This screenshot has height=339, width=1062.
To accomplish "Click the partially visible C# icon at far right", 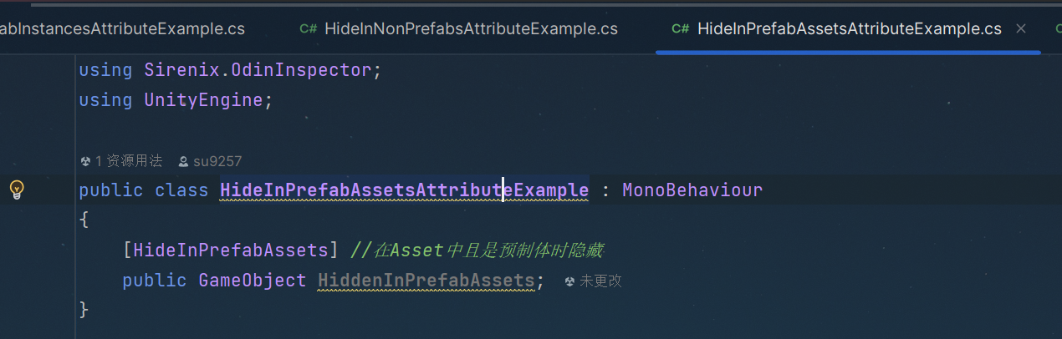I will click(1055, 28).
